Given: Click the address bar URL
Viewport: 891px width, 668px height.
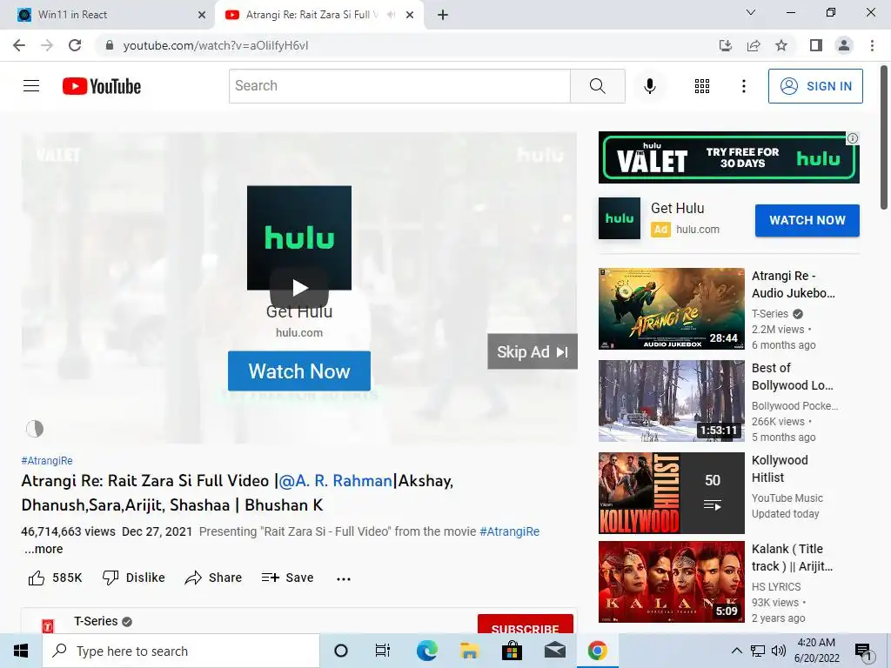Looking at the screenshot, I should [216, 45].
